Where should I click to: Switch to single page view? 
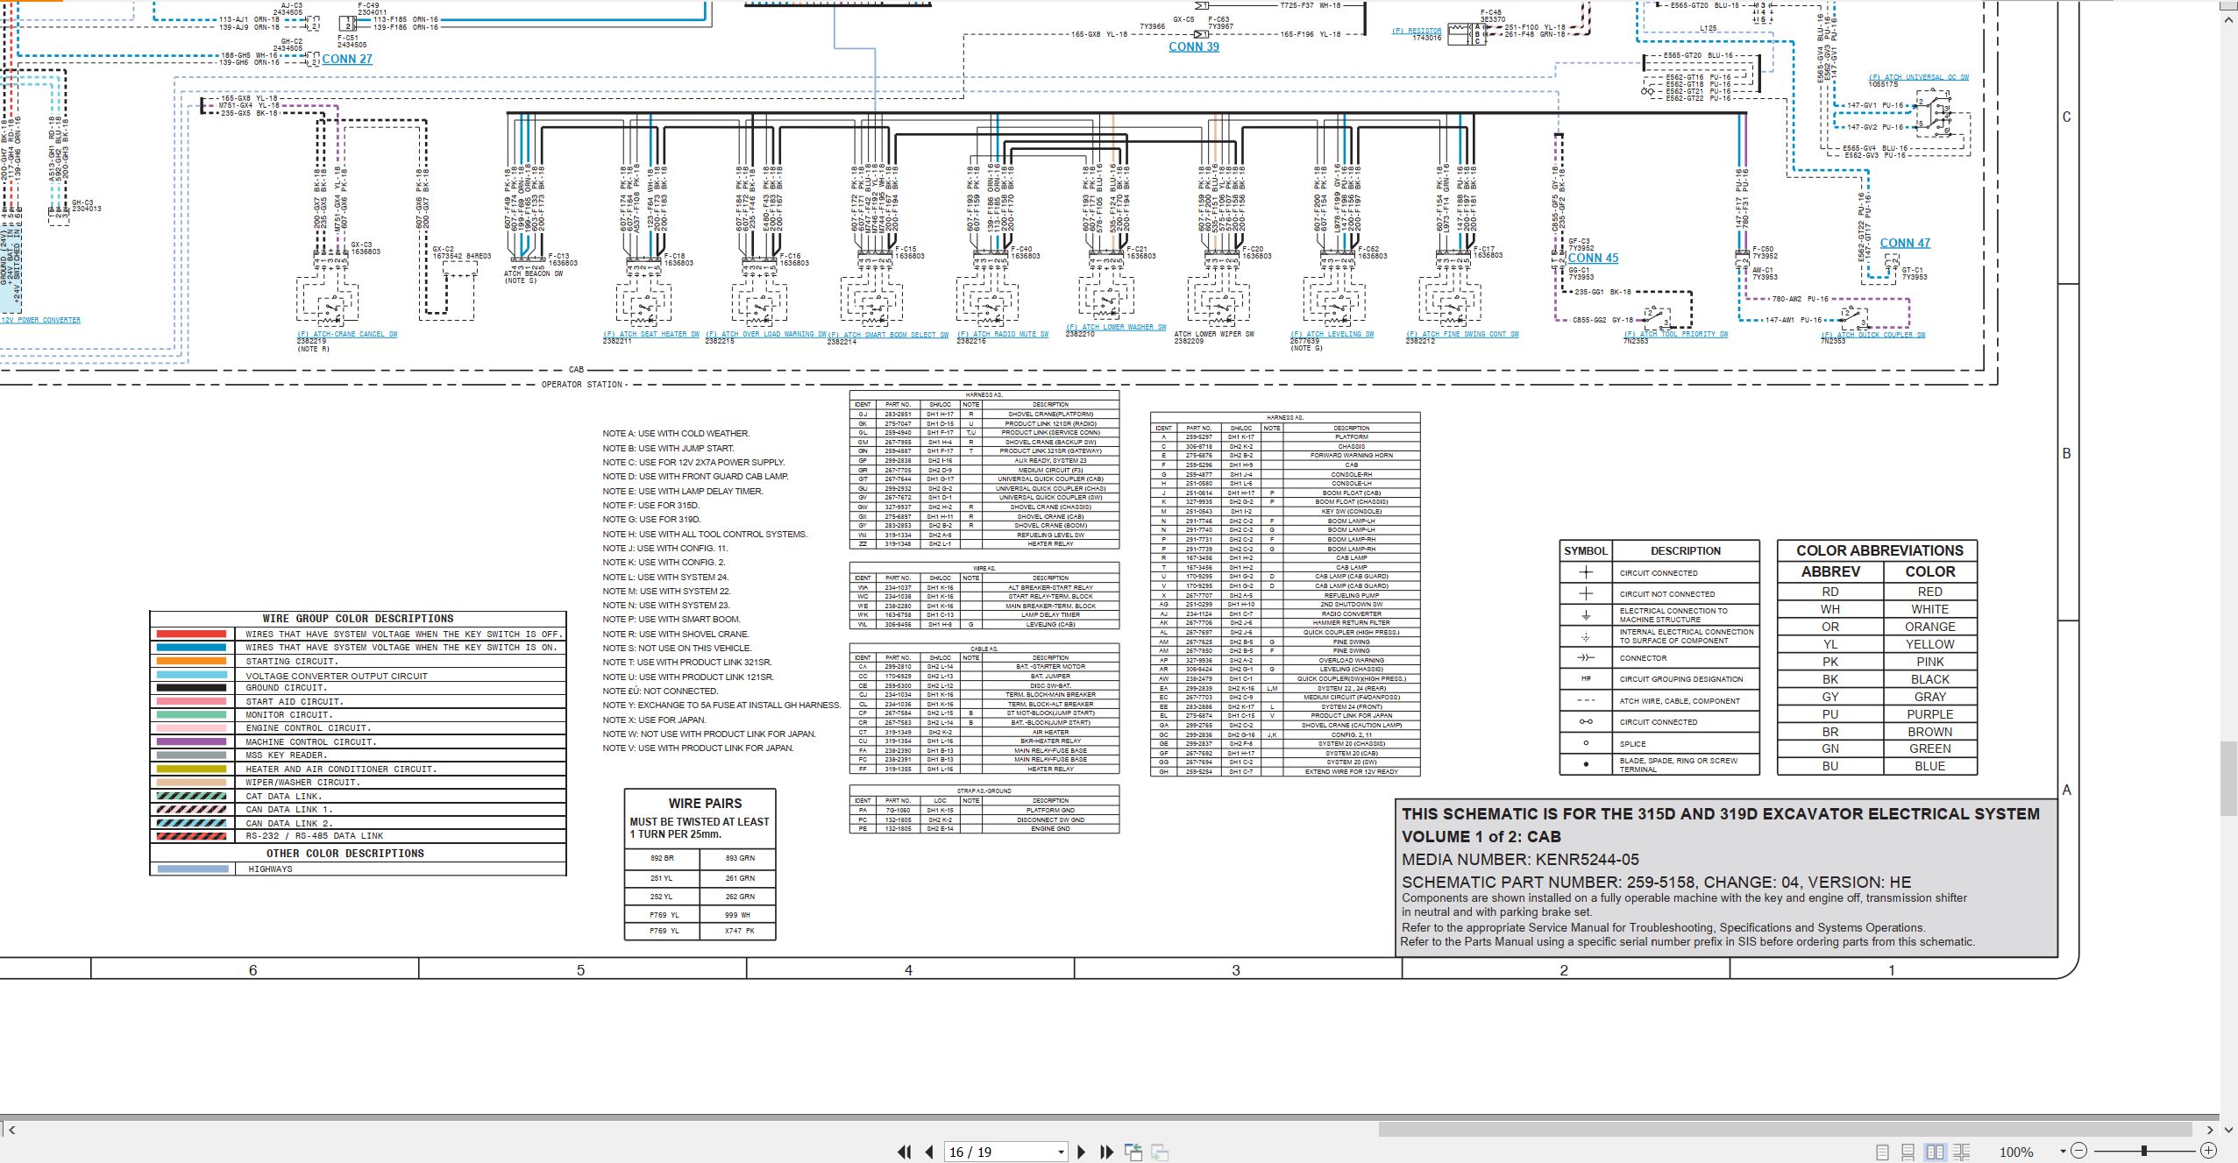tap(1882, 1152)
